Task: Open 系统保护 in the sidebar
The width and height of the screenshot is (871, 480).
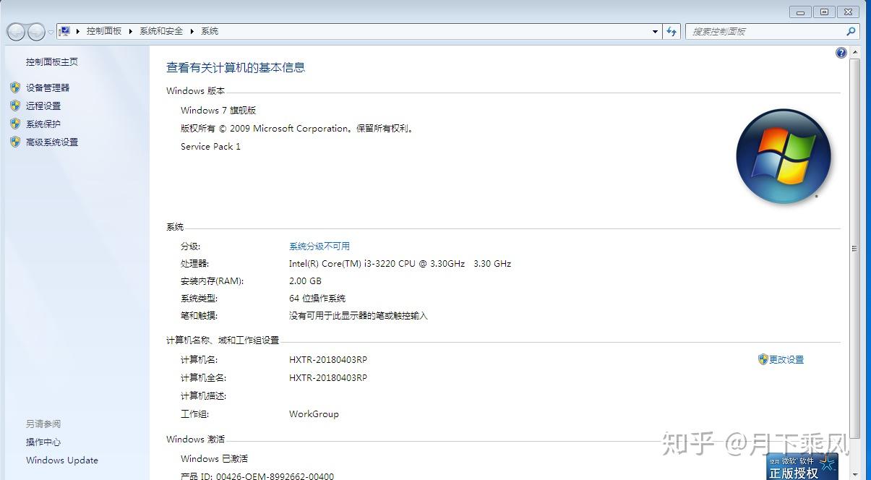Action: pos(39,124)
